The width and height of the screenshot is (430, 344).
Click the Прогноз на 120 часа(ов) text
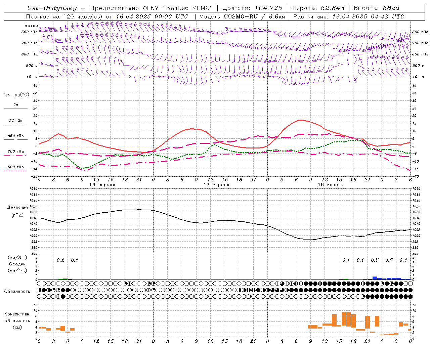[64, 16]
